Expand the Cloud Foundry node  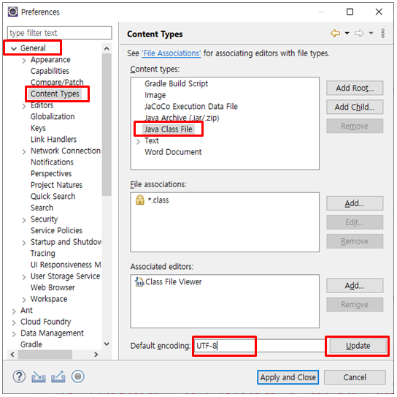(x=14, y=322)
